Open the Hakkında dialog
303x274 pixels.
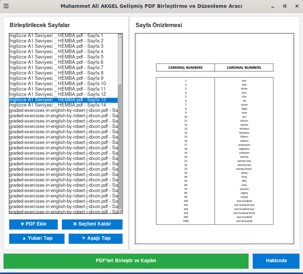tap(276, 261)
